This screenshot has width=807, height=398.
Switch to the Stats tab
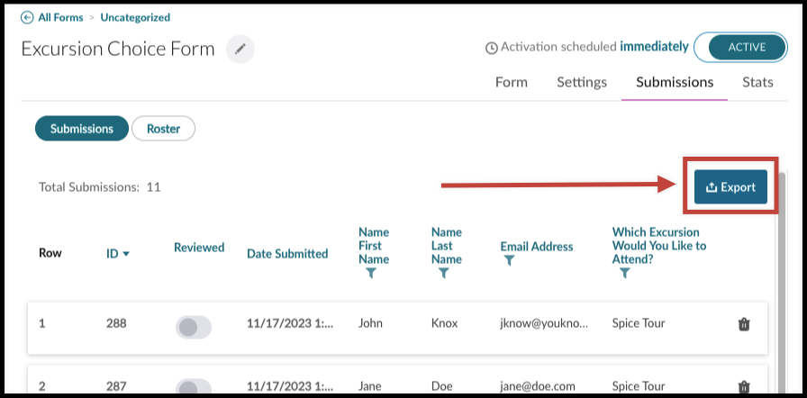(757, 82)
